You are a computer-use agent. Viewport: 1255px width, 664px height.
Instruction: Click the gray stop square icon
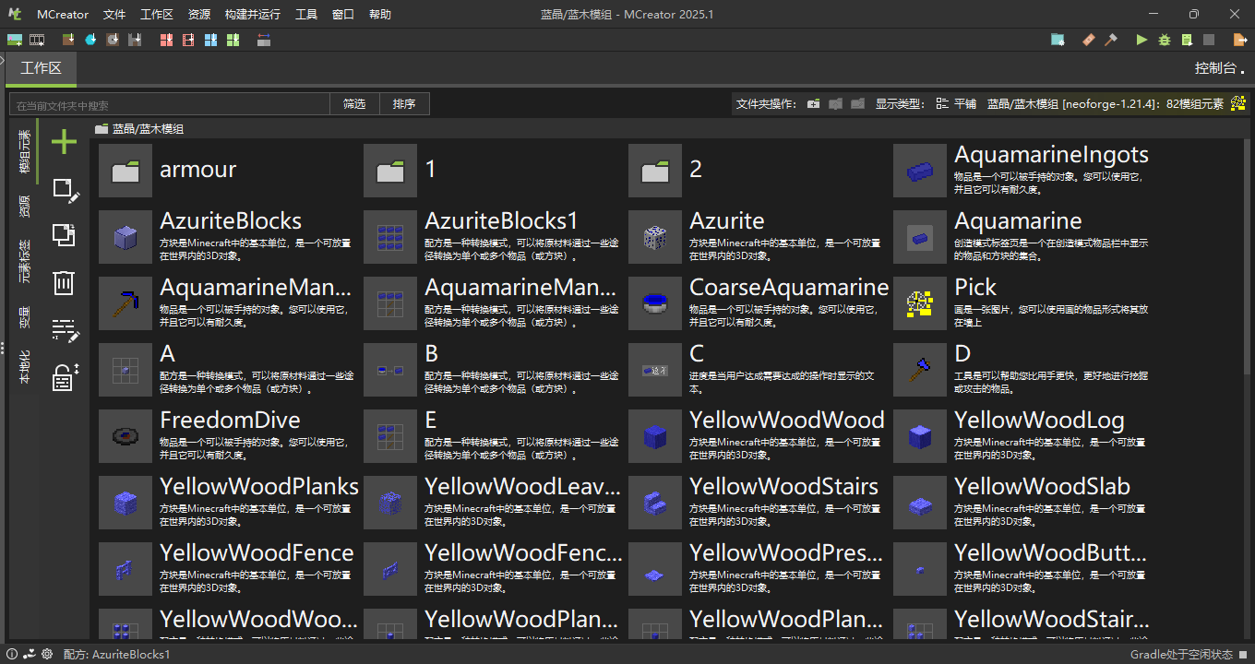(1210, 40)
